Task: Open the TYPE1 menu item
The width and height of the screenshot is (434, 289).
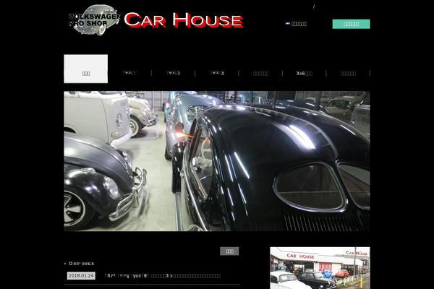Action: pyautogui.click(x=129, y=73)
